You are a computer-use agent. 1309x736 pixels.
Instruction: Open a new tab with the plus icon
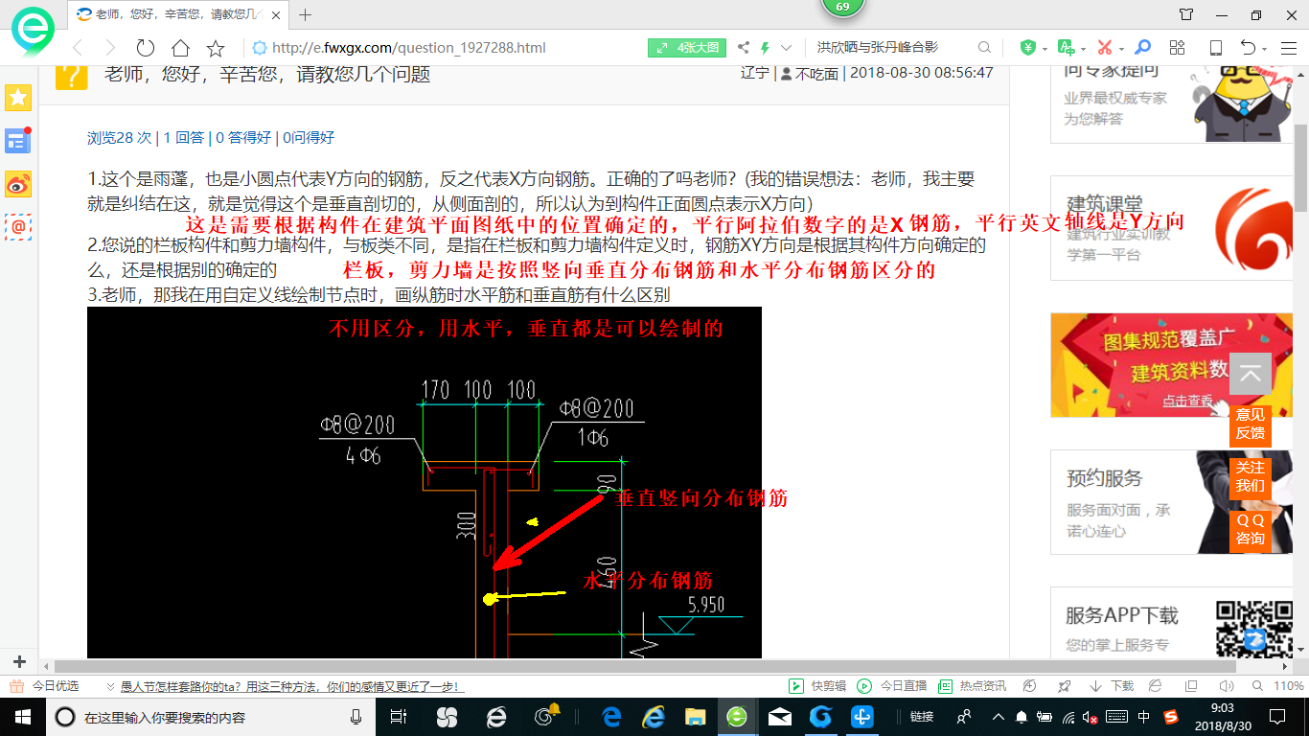coord(306,14)
